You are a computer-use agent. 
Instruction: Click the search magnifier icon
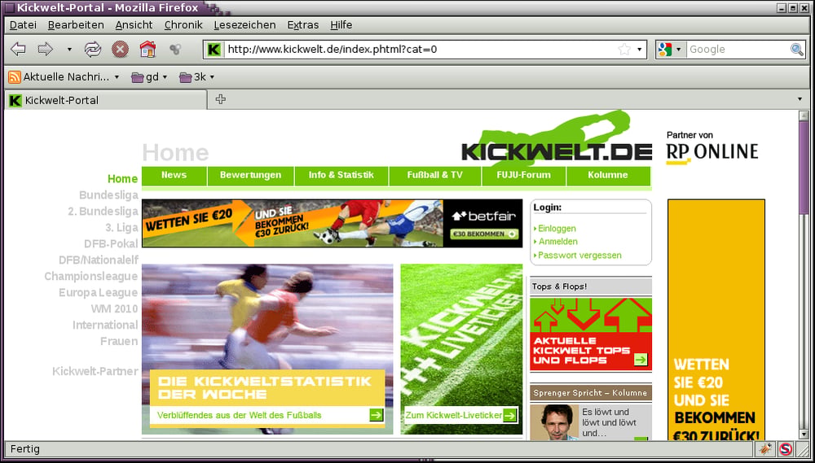point(797,50)
